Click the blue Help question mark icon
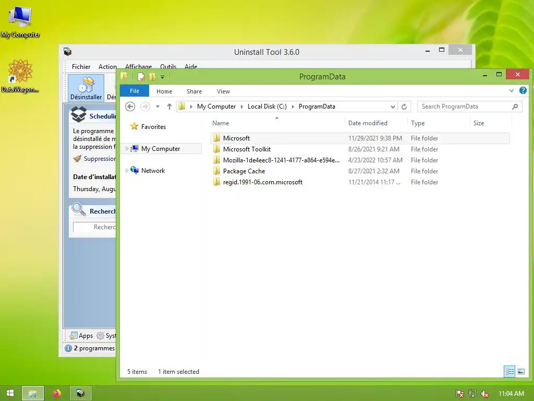534x401 pixels. click(x=523, y=90)
